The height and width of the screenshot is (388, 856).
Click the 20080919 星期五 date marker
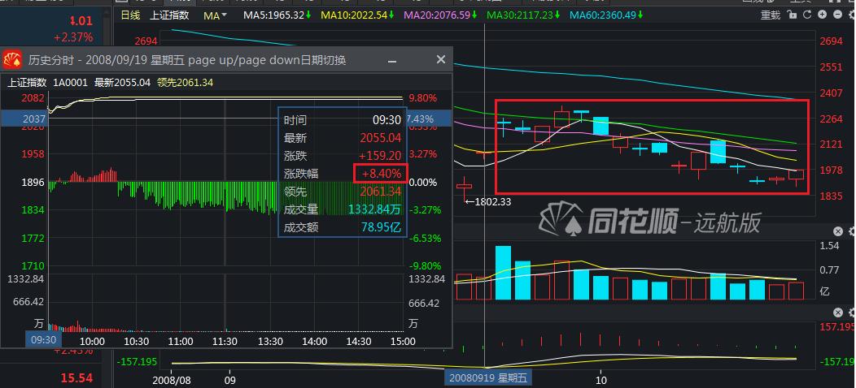click(487, 377)
